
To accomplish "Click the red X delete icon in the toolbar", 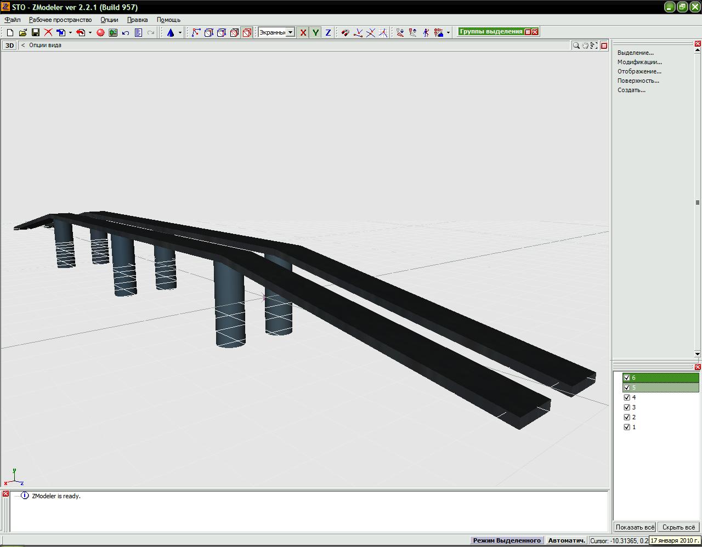I will click(x=48, y=33).
